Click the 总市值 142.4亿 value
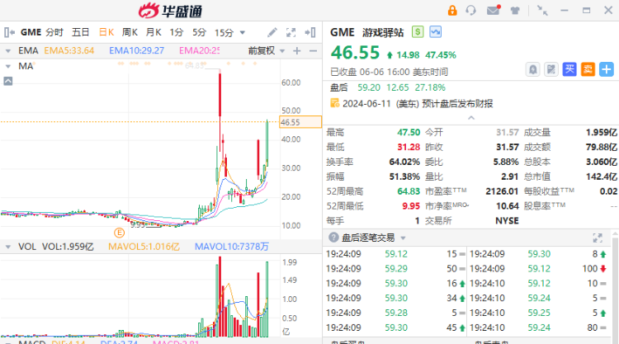619x344 pixels. [x=601, y=177]
